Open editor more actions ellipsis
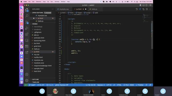The image size is (172, 96). coord(150,9)
